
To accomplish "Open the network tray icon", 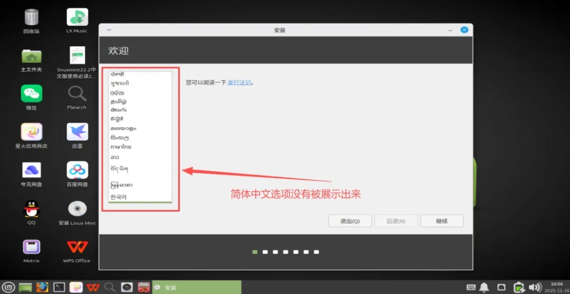I will pyautogui.click(x=501, y=288).
